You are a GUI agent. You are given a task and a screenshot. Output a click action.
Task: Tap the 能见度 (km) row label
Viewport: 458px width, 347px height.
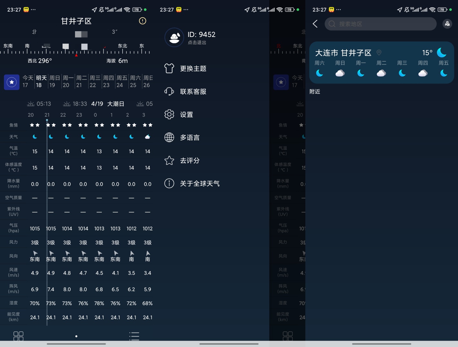click(x=14, y=317)
